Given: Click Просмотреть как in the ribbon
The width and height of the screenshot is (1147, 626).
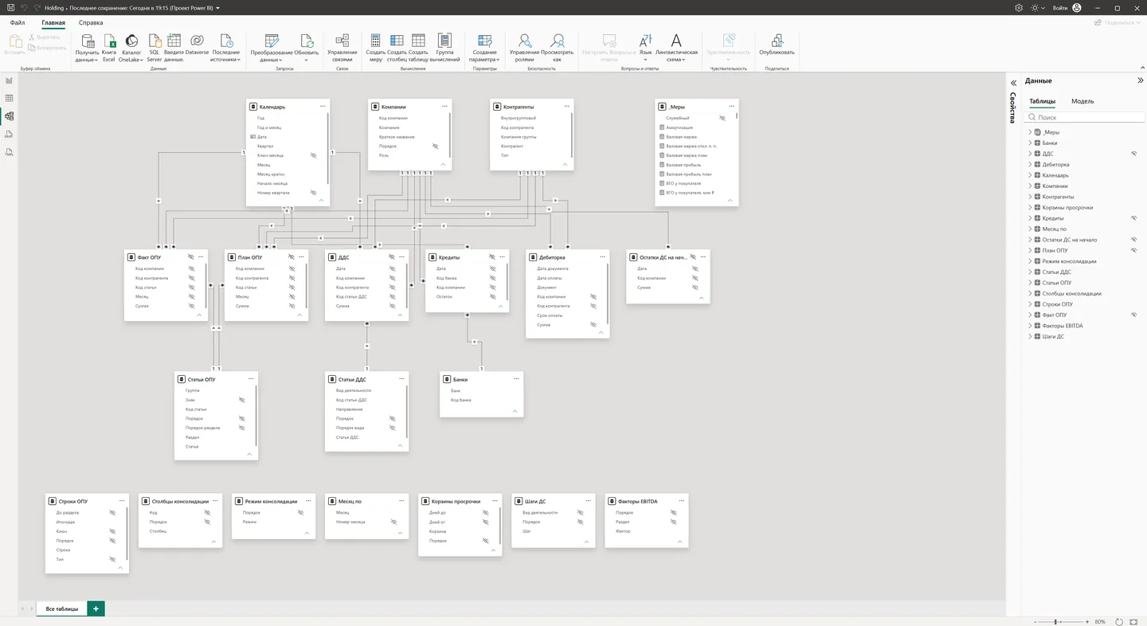Looking at the screenshot, I should pyautogui.click(x=557, y=49).
